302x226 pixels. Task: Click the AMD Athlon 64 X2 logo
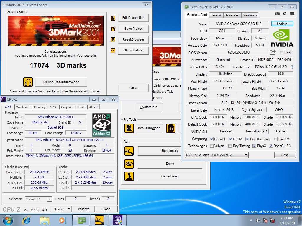[x=101, y=125]
